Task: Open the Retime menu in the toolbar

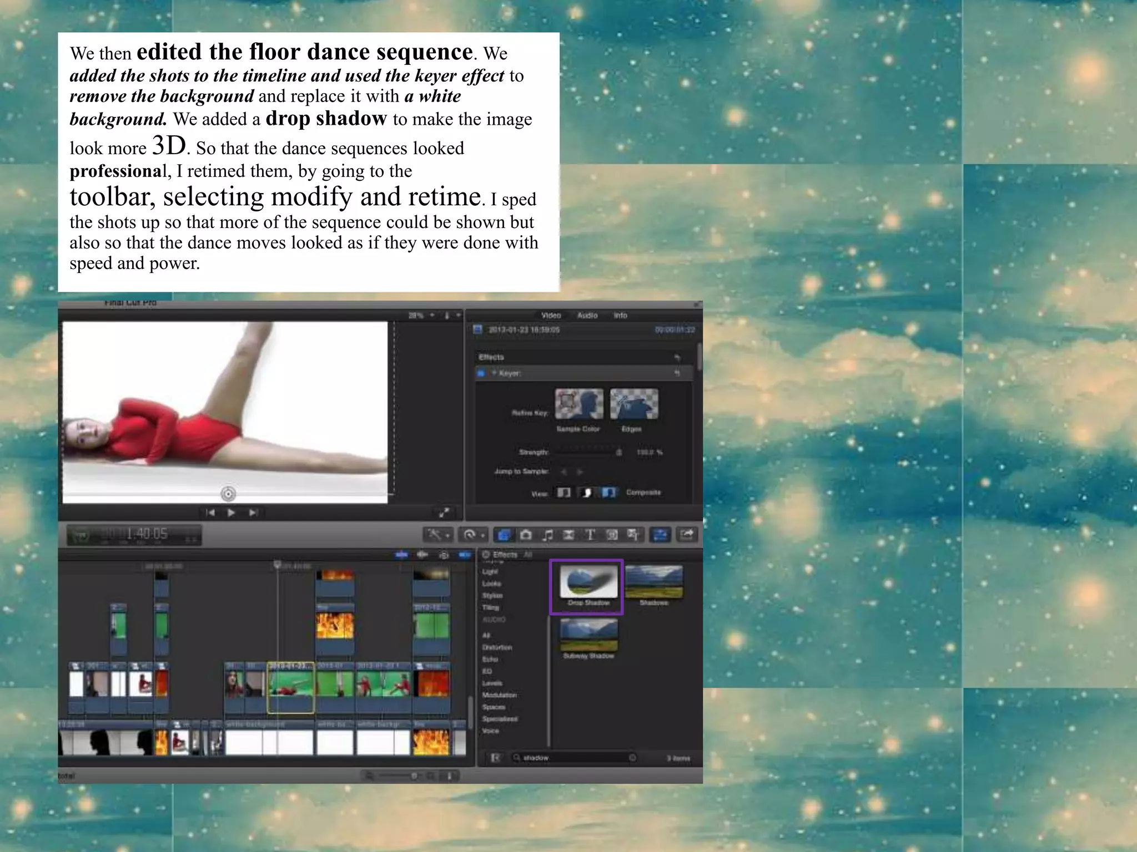Action: pyautogui.click(x=474, y=535)
